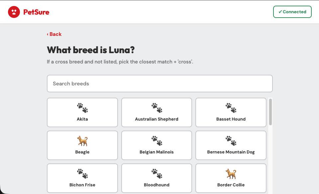Select the Basset Hound breed card
Screen dimensions: 319x194
[x=231, y=112]
